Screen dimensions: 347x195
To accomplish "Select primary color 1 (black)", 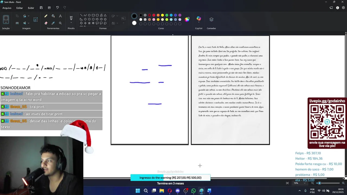I will pos(134,16).
